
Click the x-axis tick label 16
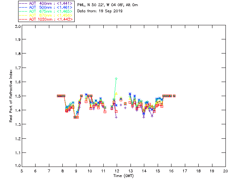point(171,171)
